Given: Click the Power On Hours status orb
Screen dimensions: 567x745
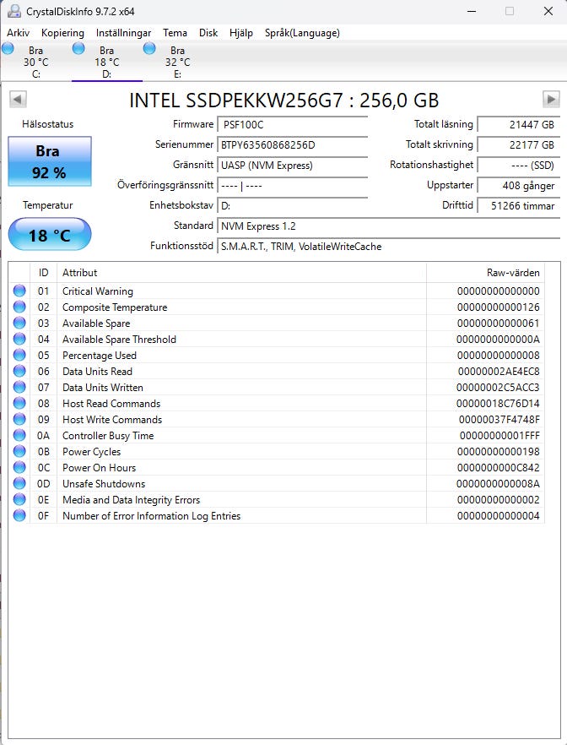Looking at the screenshot, I should tap(19, 468).
